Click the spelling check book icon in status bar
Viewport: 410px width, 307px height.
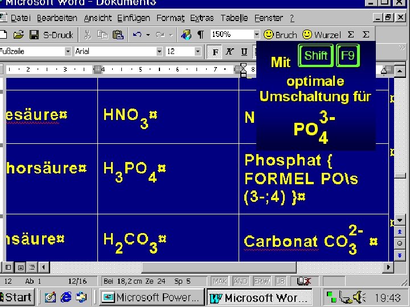(304, 281)
